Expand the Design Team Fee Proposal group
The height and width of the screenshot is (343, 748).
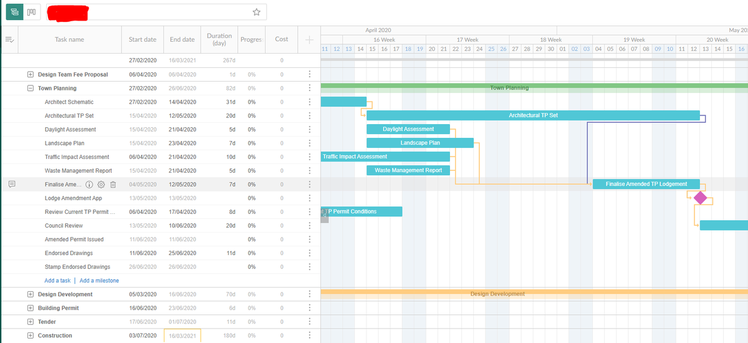[x=30, y=74]
